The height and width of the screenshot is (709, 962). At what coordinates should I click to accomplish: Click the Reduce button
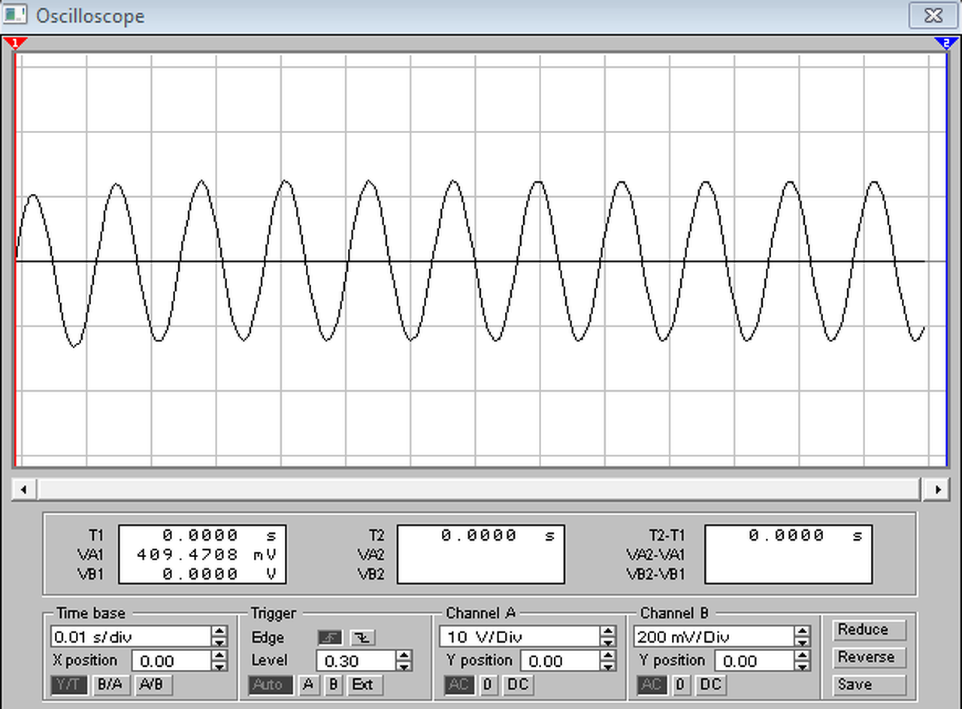pos(870,629)
